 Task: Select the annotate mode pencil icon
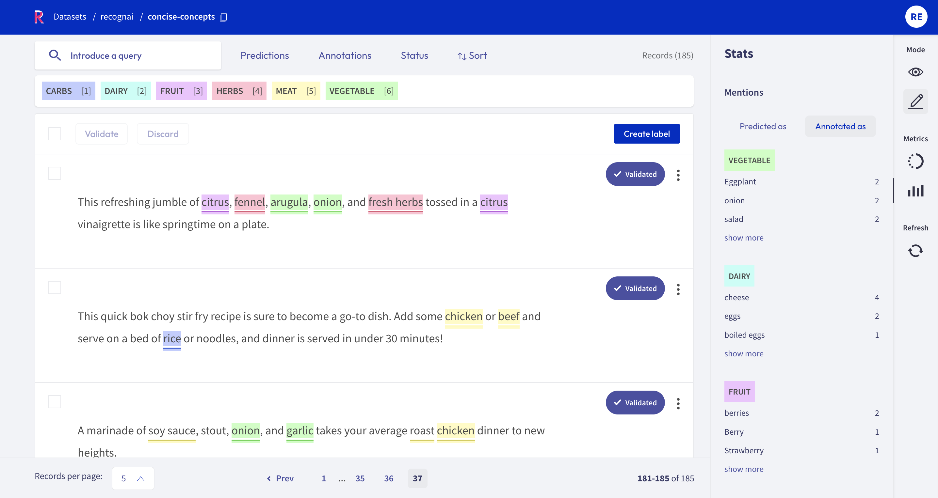click(x=915, y=101)
